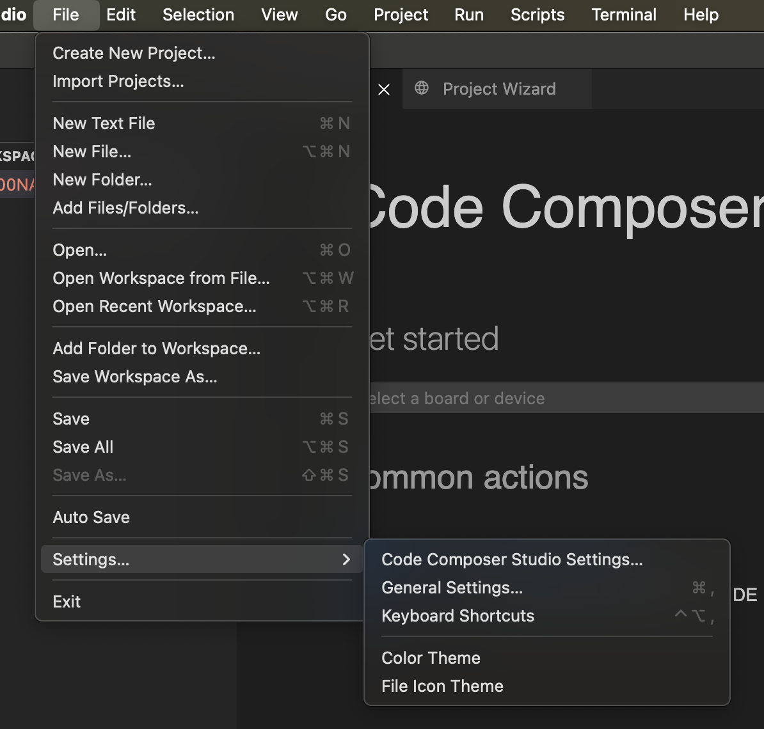This screenshot has height=729, width=764.
Task: Expand the Settings submenu chevron arrow
Action: click(346, 560)
